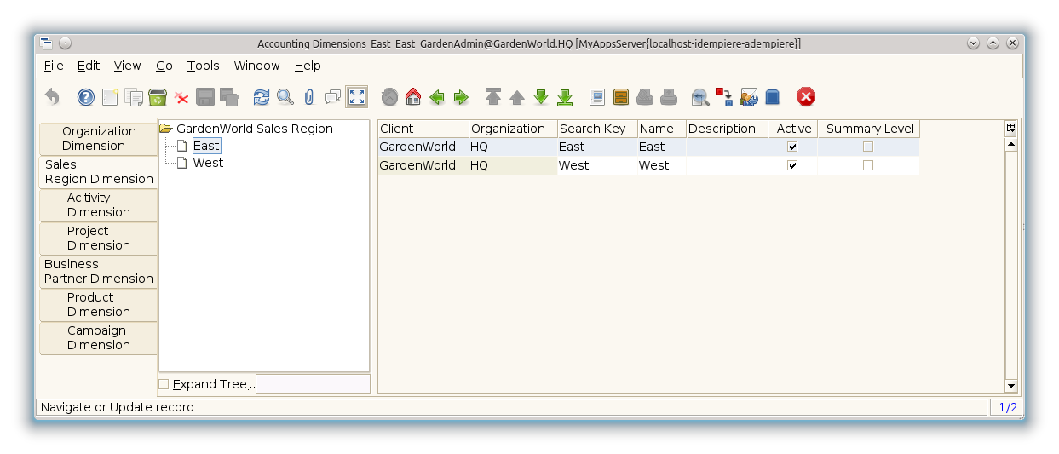
Task: Toggle the Expand Tree checkbox
Action: tap(164, 384)
